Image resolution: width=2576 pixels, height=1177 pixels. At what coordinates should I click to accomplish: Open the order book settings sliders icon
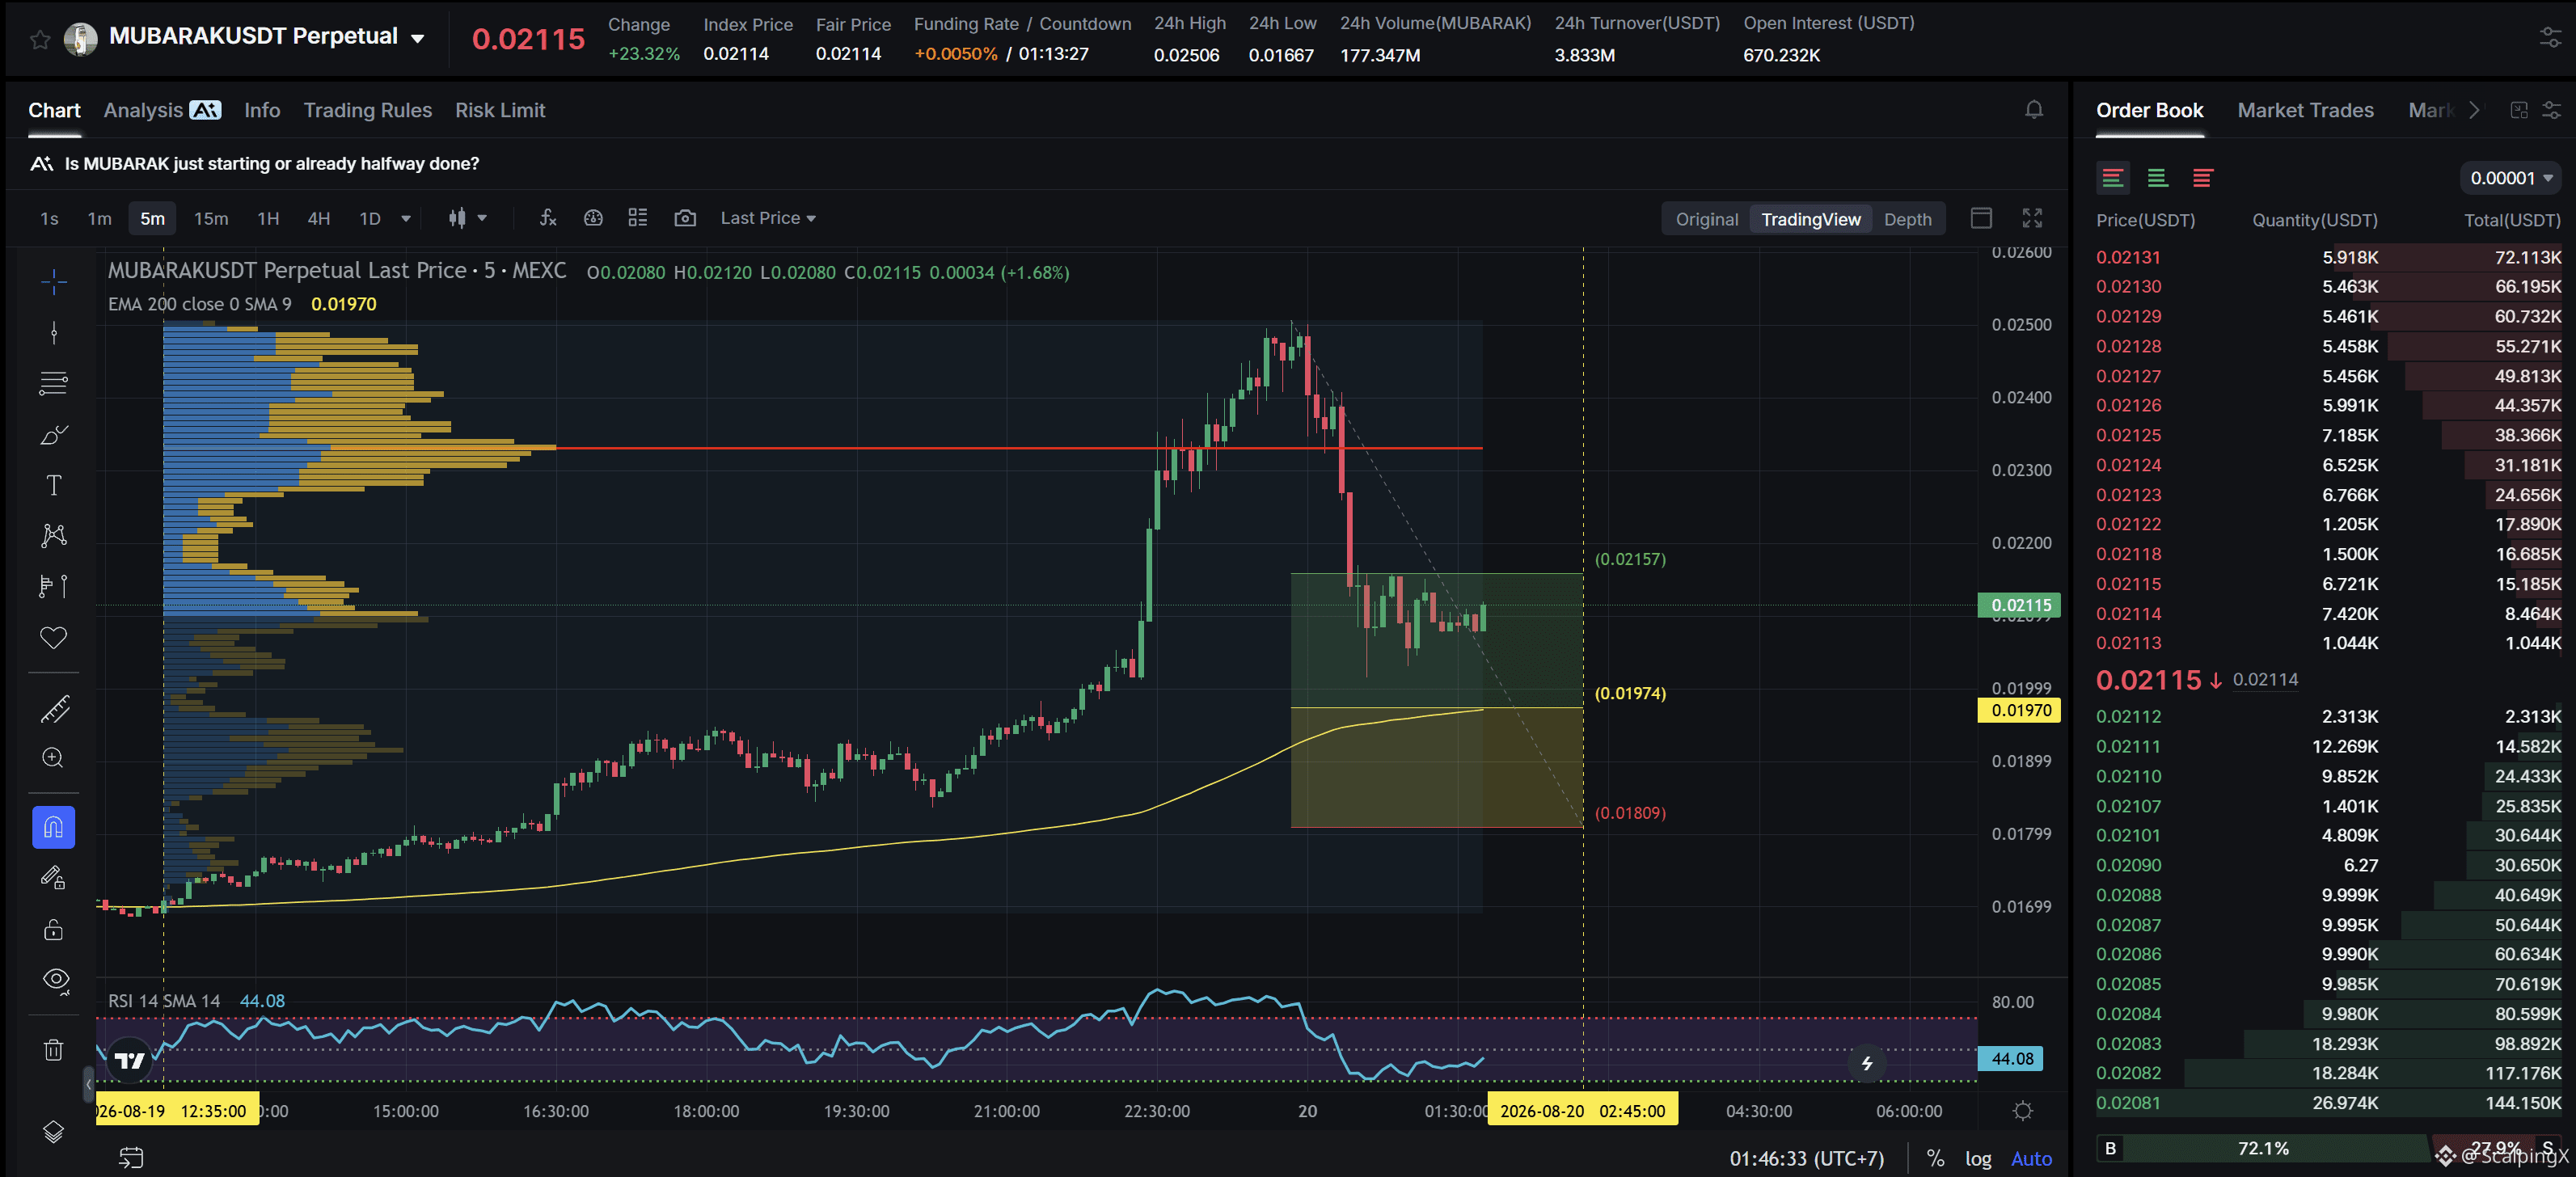pos(2551,110)
